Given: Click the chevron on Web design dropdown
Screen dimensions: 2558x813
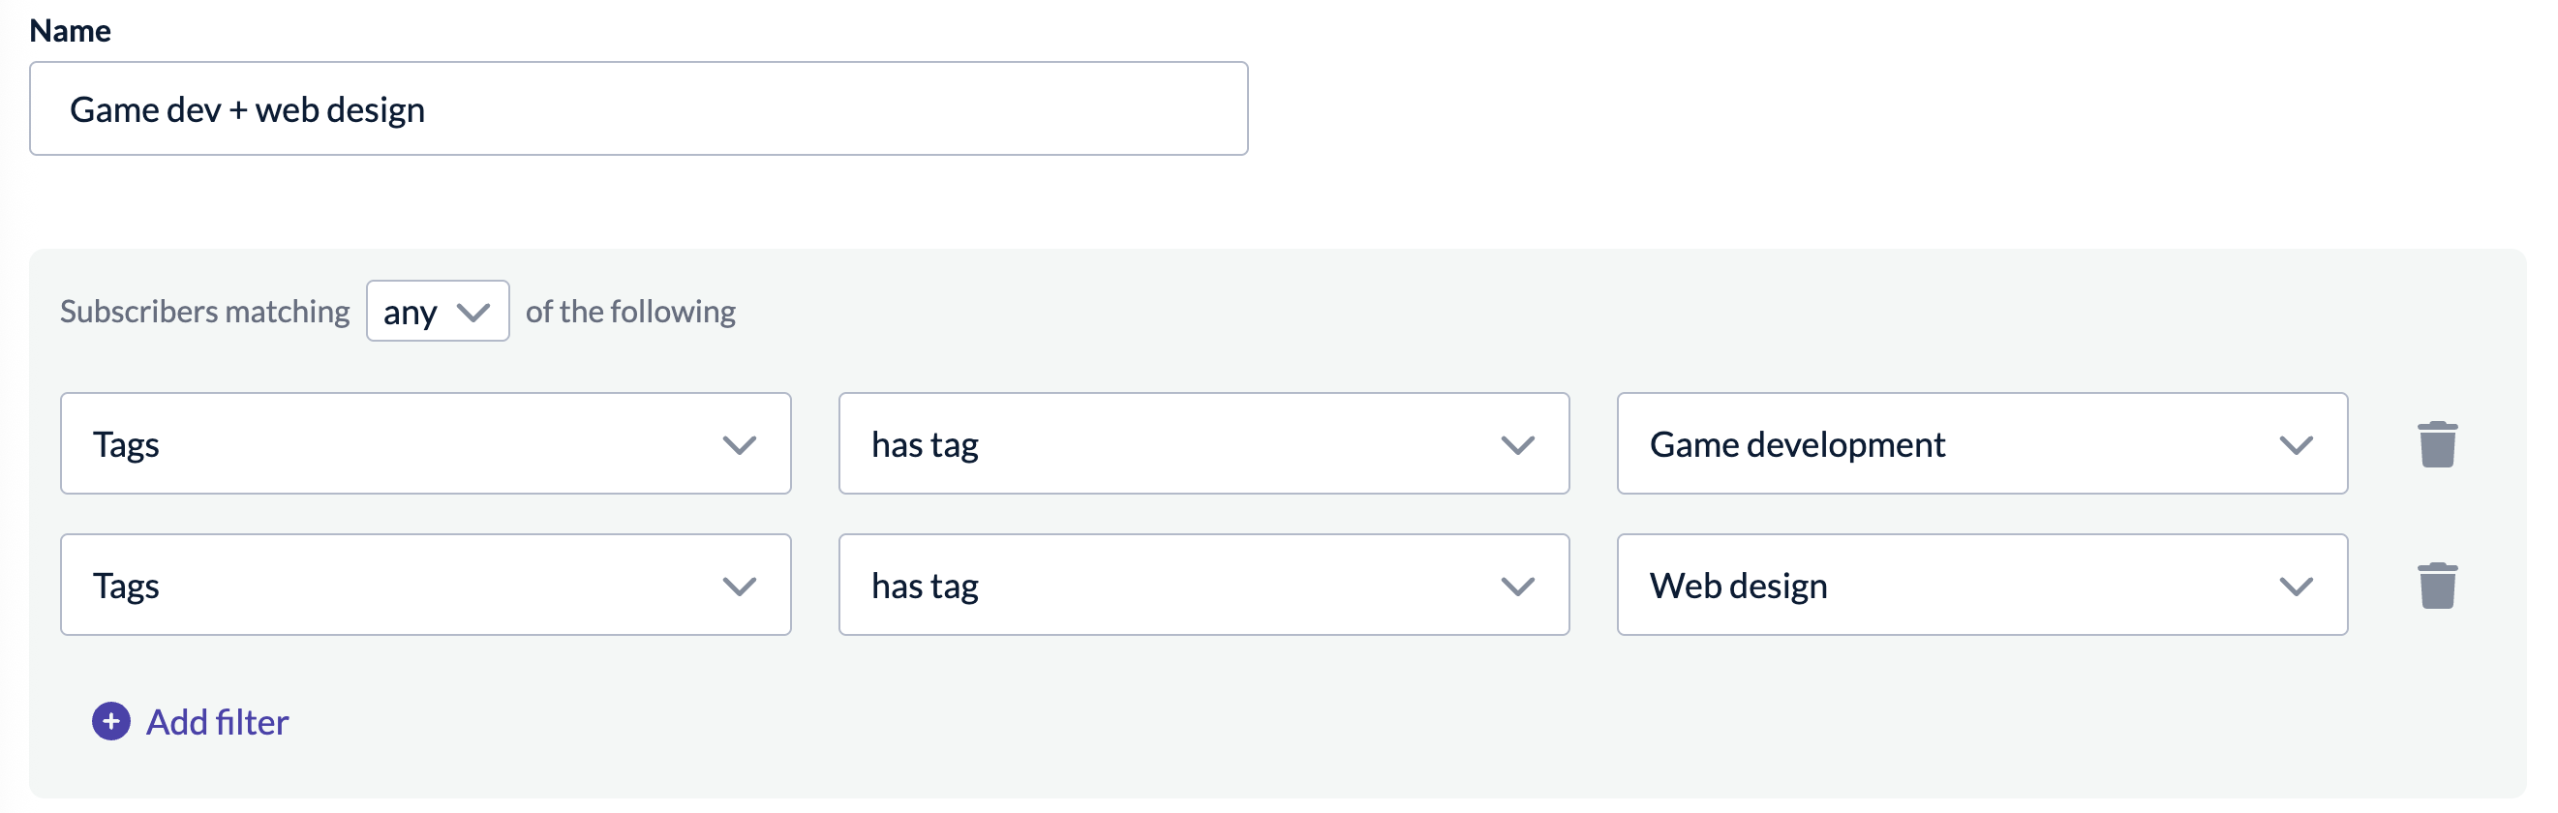Looking at the screenshot, I should 2296,587.
